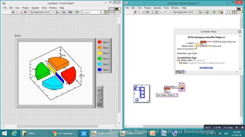The height and width of the screenshot is (137, 245).
Task: Click Run Continuously in Block Diagram toolbar
Action: (x=139, y=12)
